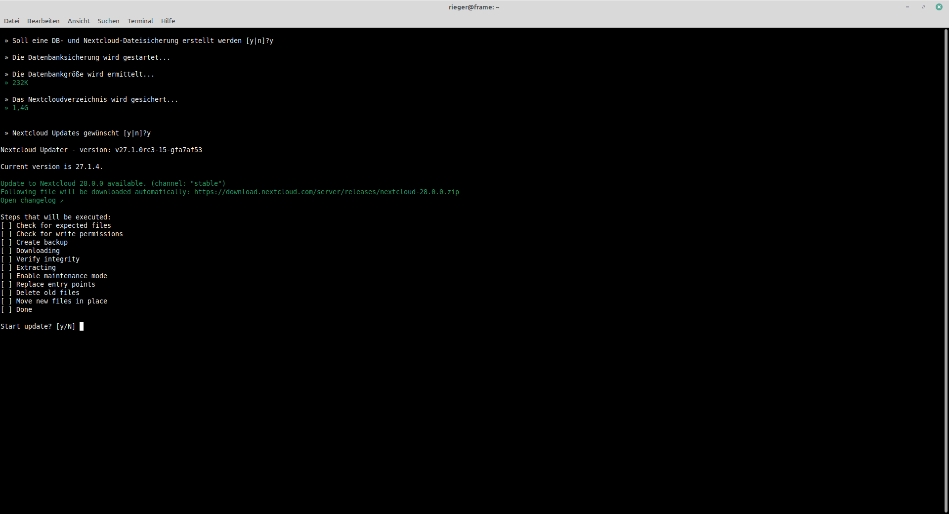The image size is (949, 514).
Task: Click 'Die Datenbankgröße wird ermittelt...' line
Action: [80, 74]
